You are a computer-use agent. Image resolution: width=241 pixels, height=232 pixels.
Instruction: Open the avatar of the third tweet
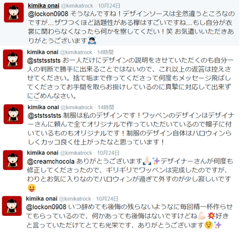[x=14, y=114]
